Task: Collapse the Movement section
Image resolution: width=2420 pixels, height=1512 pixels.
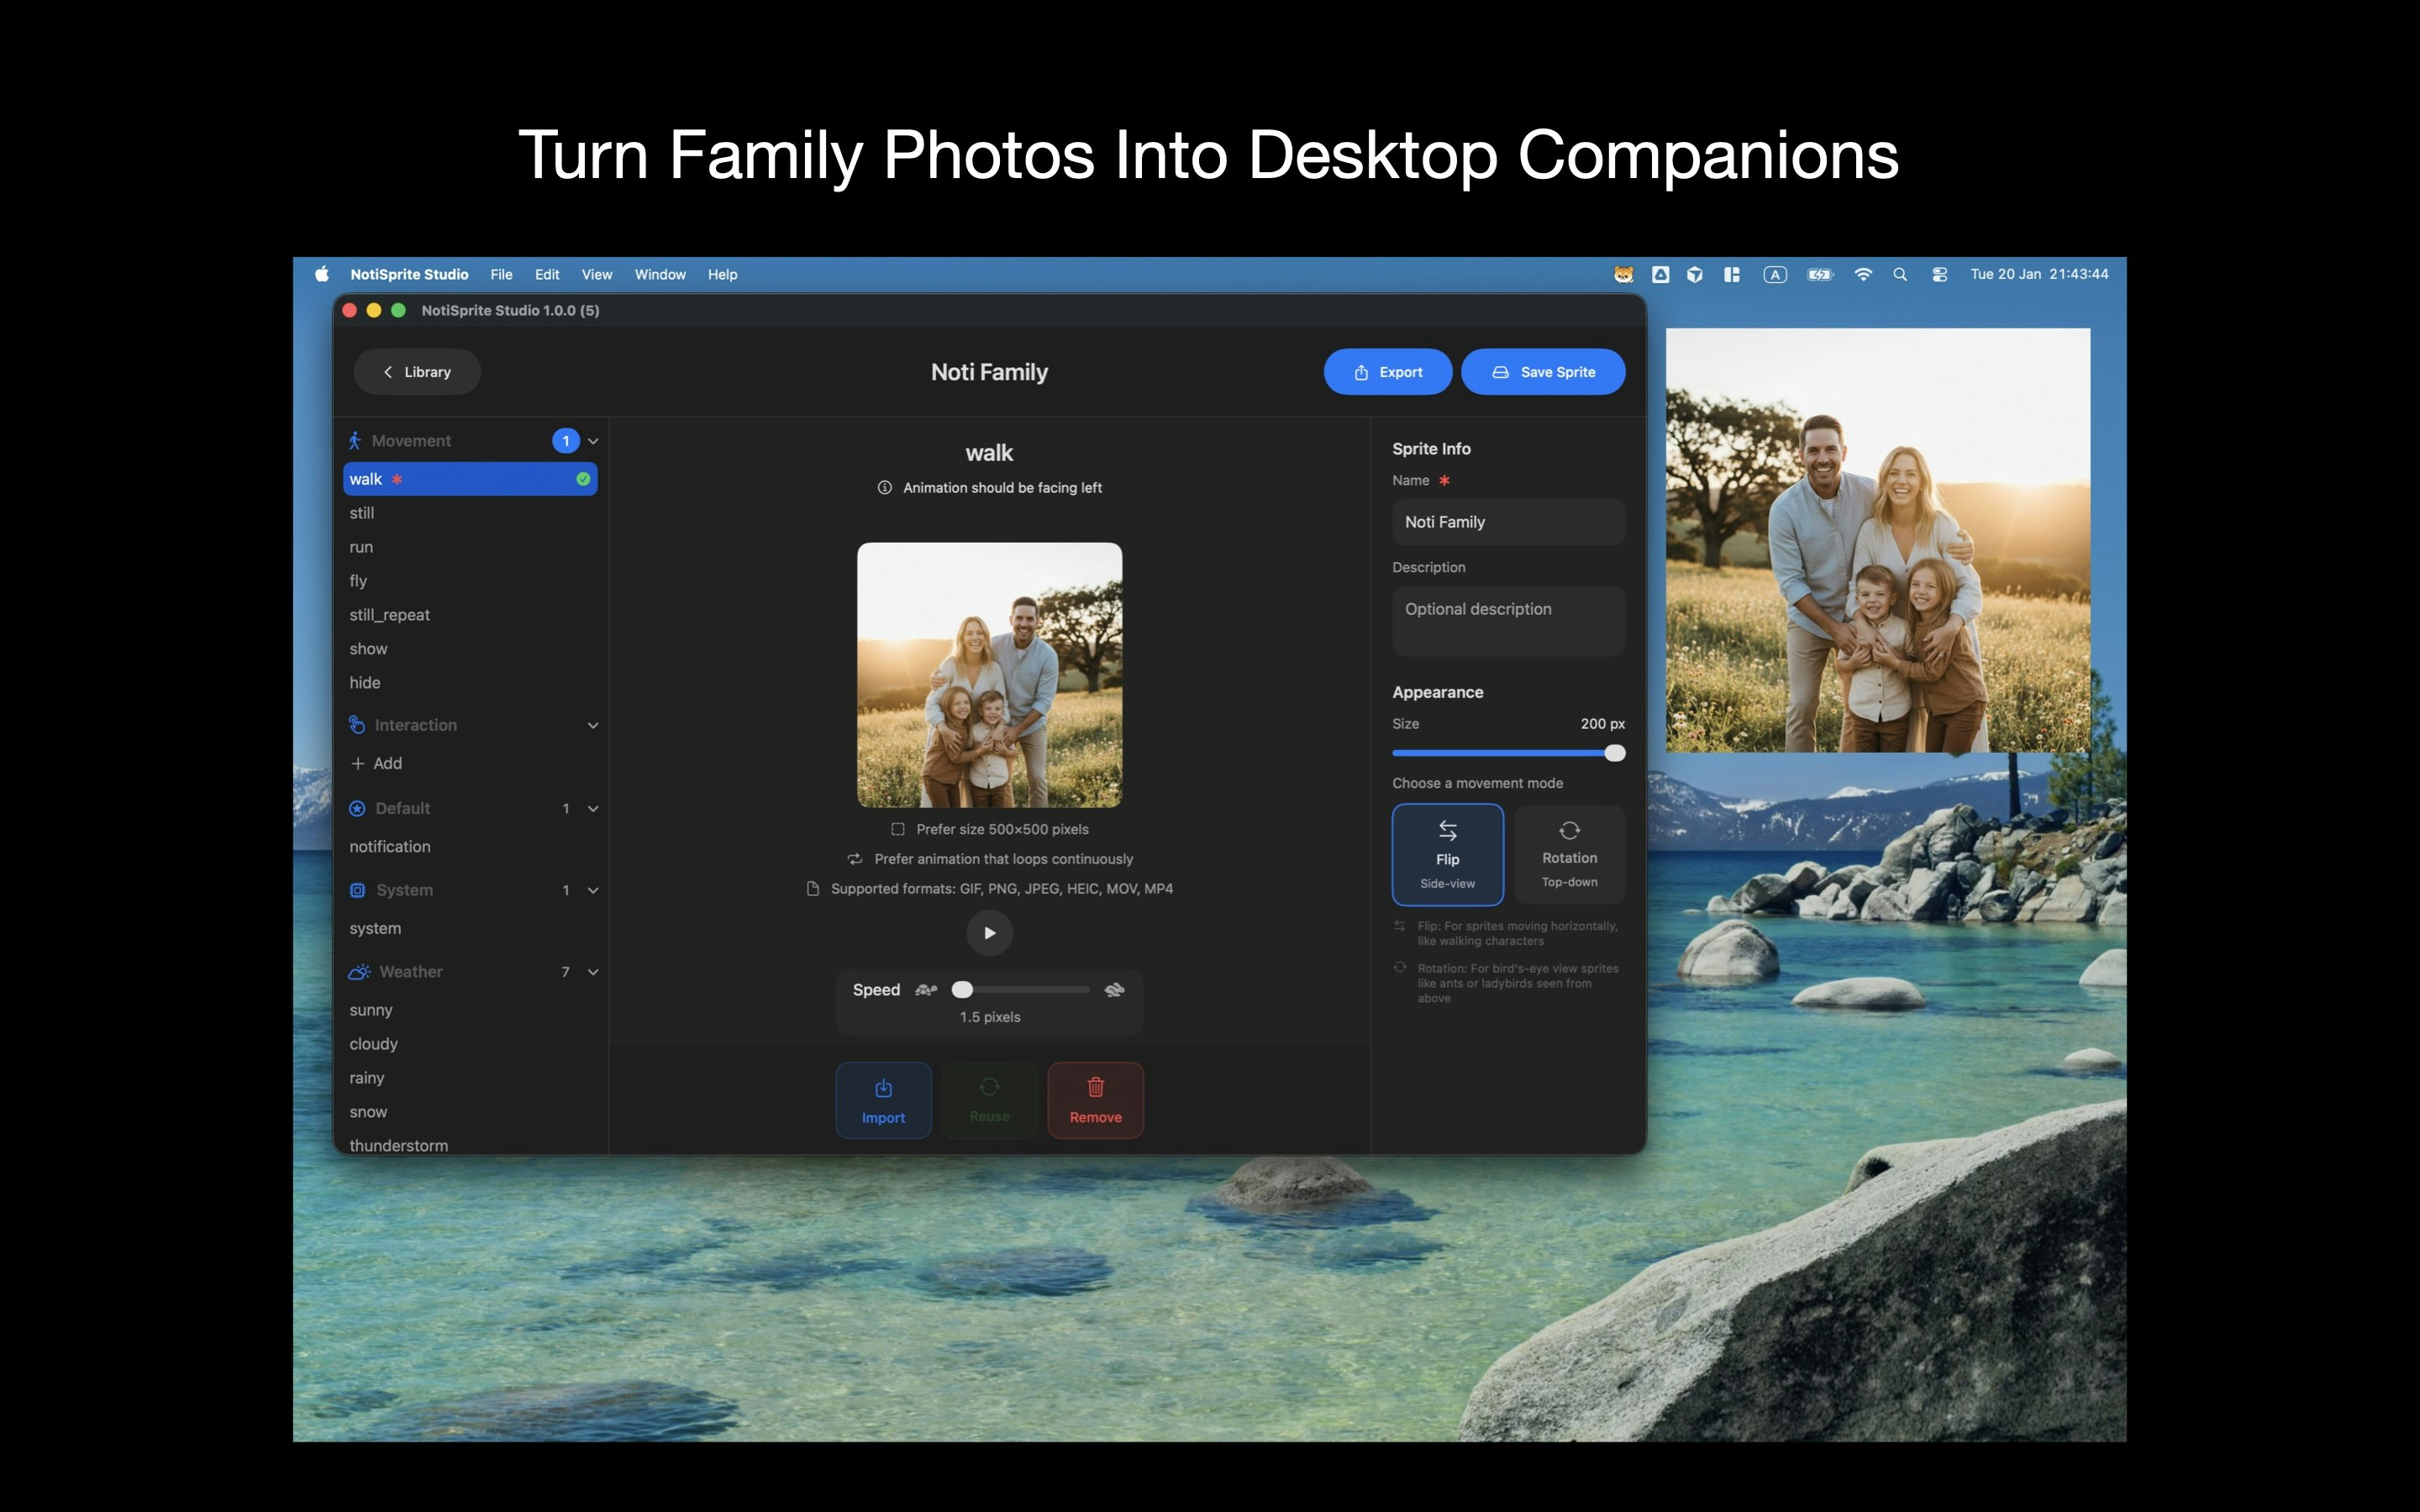Action: pyautogui.click(x=592, y=440)
